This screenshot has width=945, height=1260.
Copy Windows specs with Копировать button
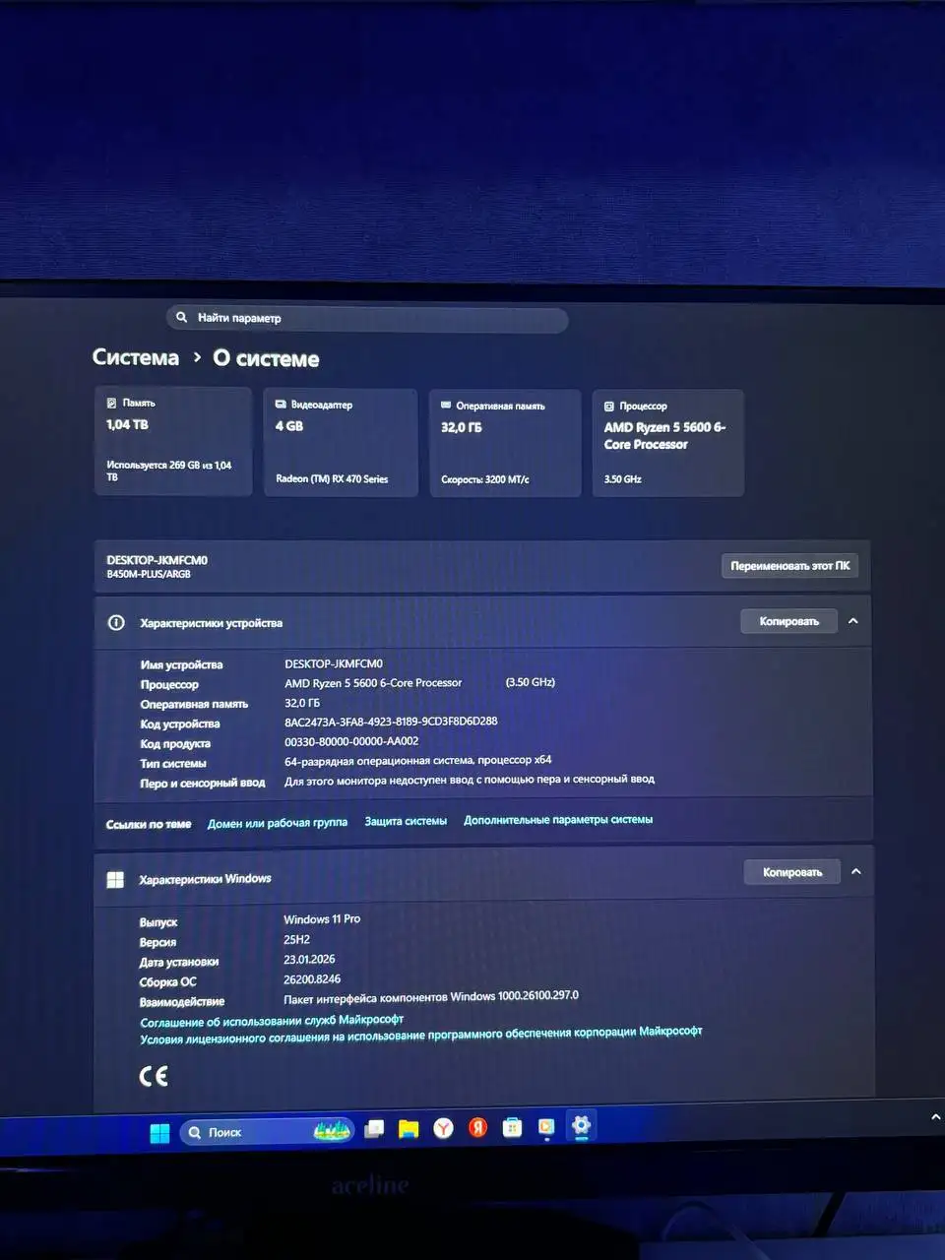pos(791,872)
